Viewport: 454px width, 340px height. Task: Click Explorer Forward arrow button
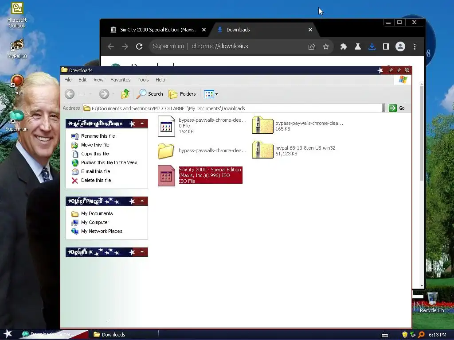point(104,94)
